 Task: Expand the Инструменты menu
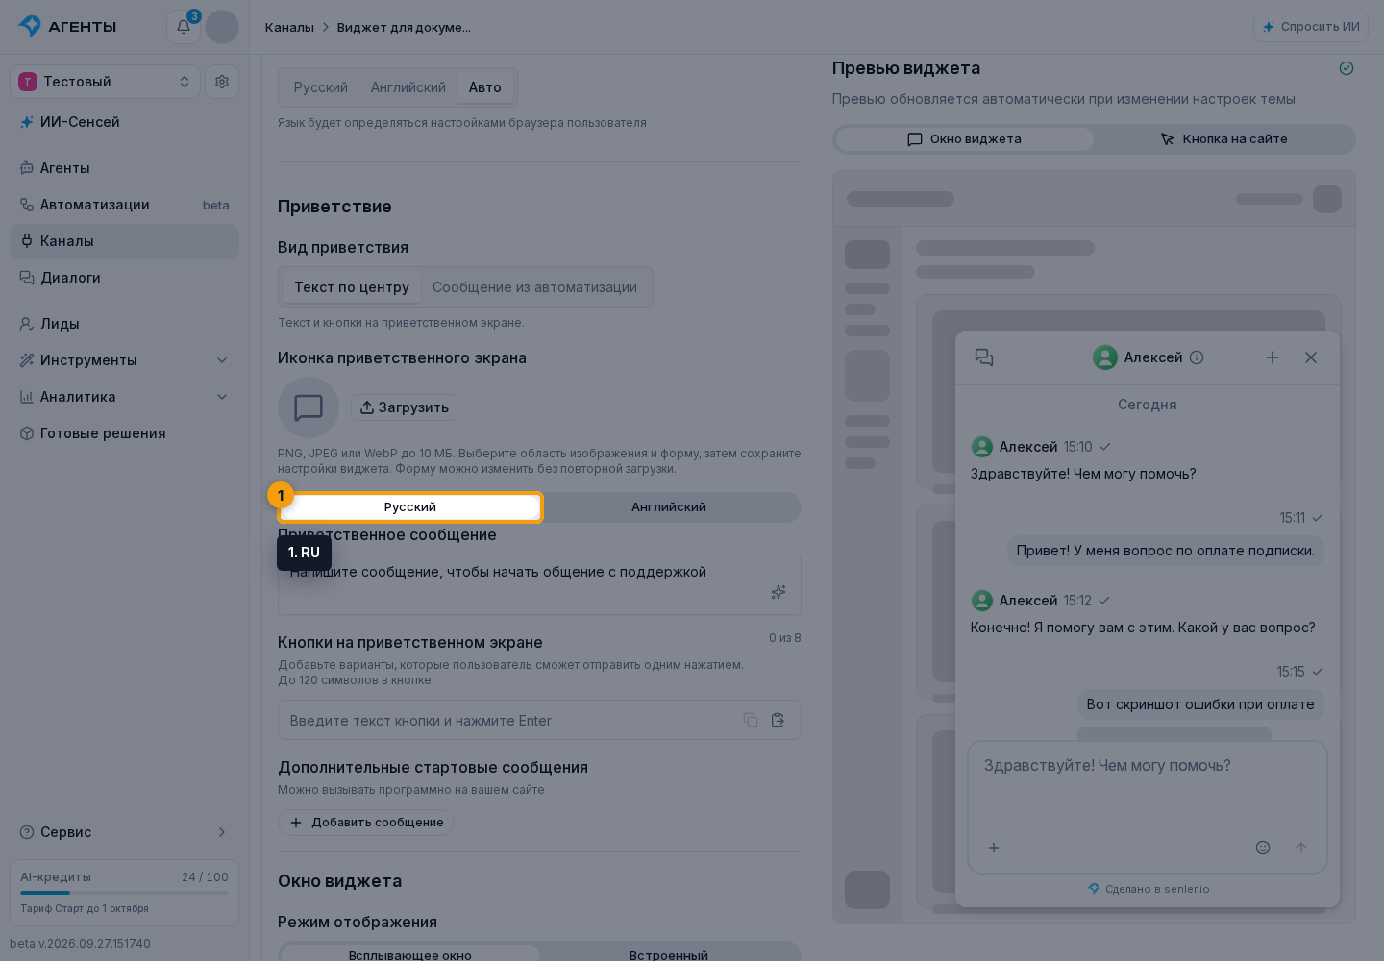[x=125, y=360]
